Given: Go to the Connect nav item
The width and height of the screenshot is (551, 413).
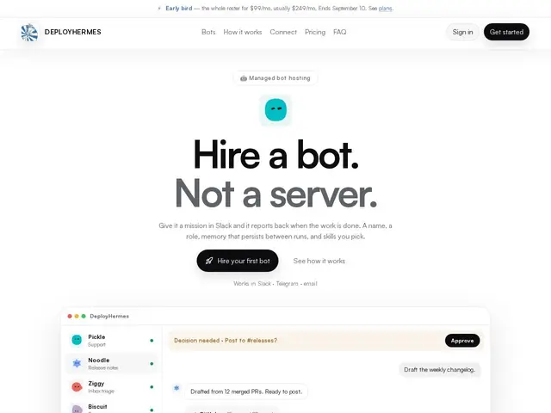Looking at the screenshot, I should pyautogui.click(x=283, y=32).
